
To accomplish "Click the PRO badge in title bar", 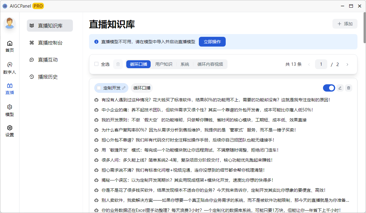I will tap(38, 6).
